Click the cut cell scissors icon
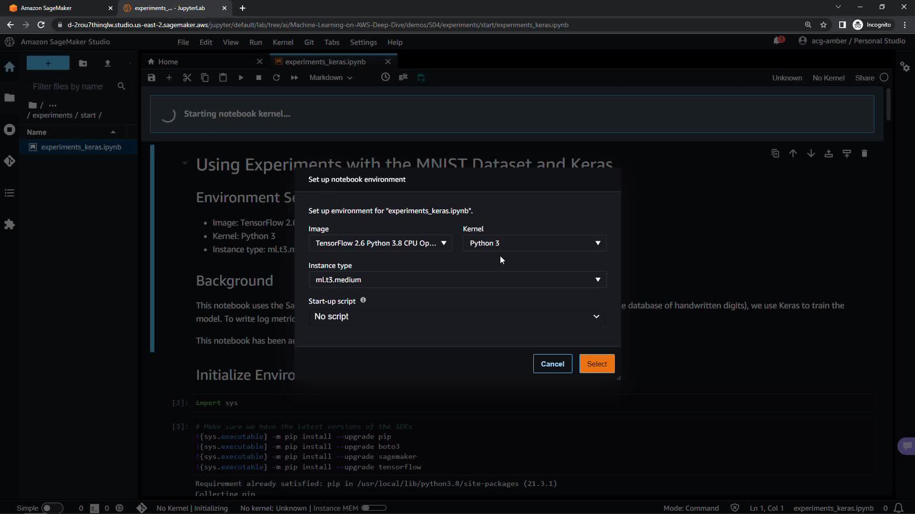The height and width of the screenshot is (514, 915). pyautogui.click(x=187, y=78)
